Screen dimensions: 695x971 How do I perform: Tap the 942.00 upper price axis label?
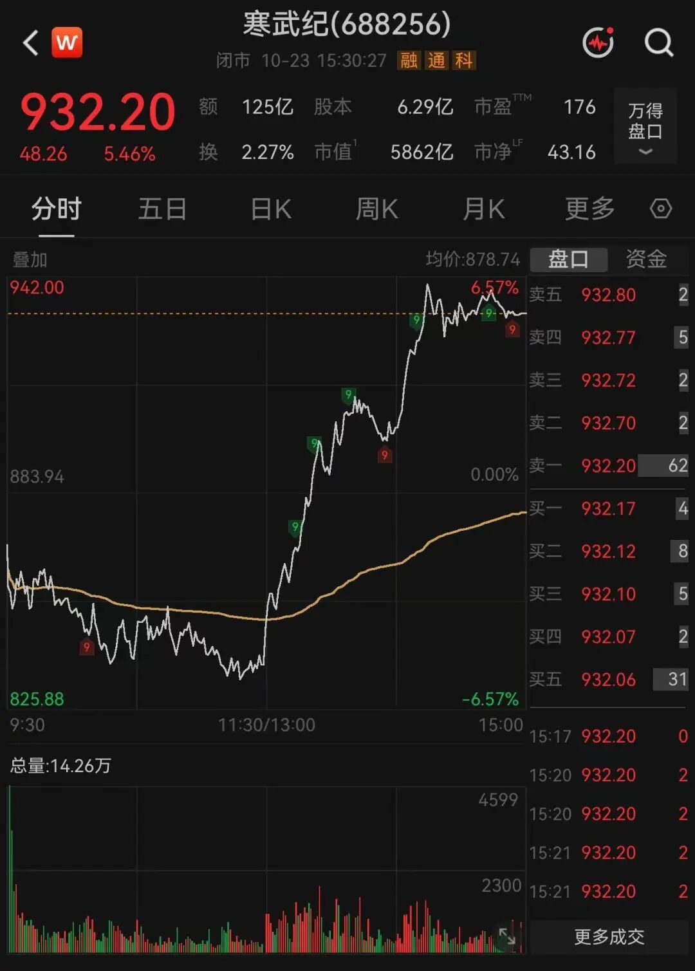tap(37, 288)
